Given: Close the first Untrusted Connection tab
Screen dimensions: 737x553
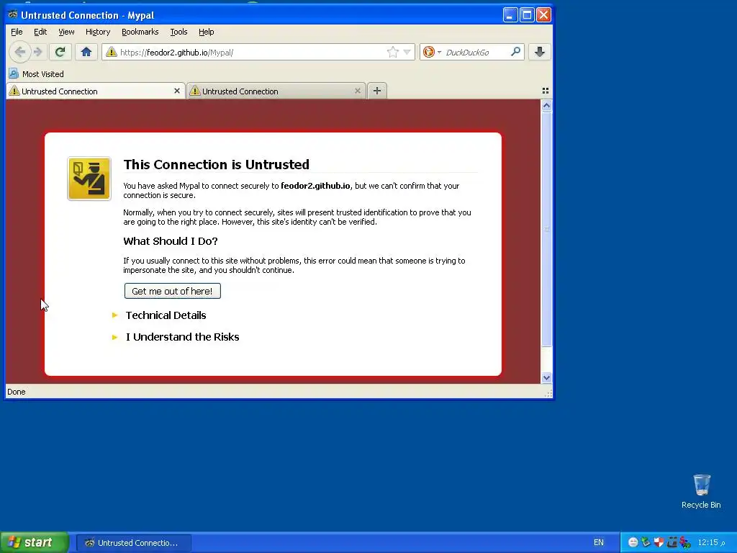Looking at the screenshot, I should click(x=177, y=91).
